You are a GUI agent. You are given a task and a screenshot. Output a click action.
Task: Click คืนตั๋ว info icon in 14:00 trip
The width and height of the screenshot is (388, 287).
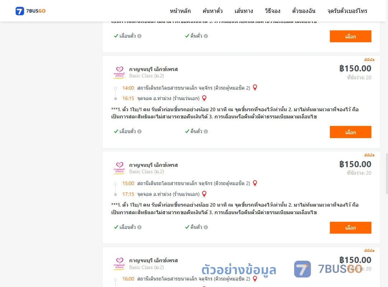pyautogui.click(x=206, y=132)
